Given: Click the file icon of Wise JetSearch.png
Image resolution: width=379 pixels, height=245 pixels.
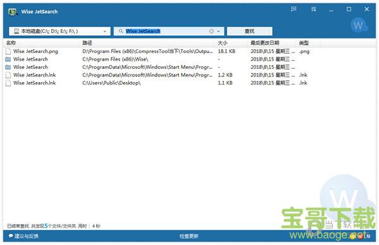Looking at the screenshot, I should (8, 51).
